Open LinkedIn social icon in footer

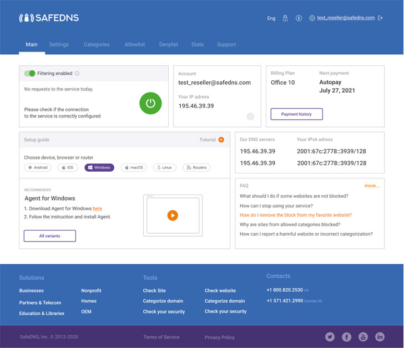pyautogui.click(x=380, y=337)
